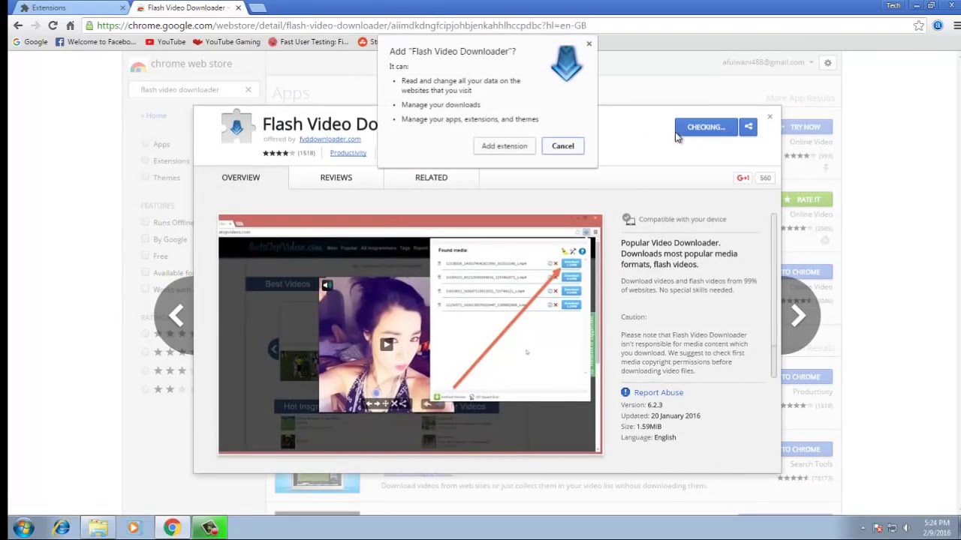Click the Chrome profile avatar icon

pos(938,25)
